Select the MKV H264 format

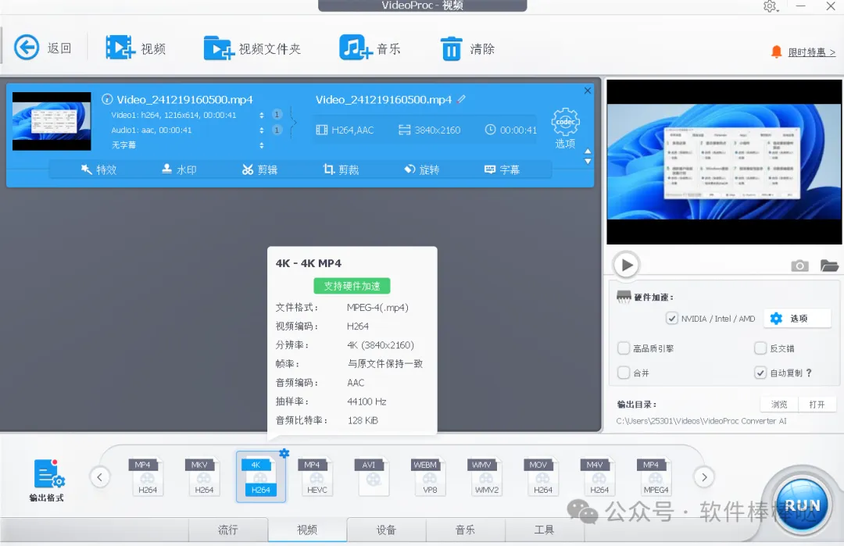(x=203, y=476)
